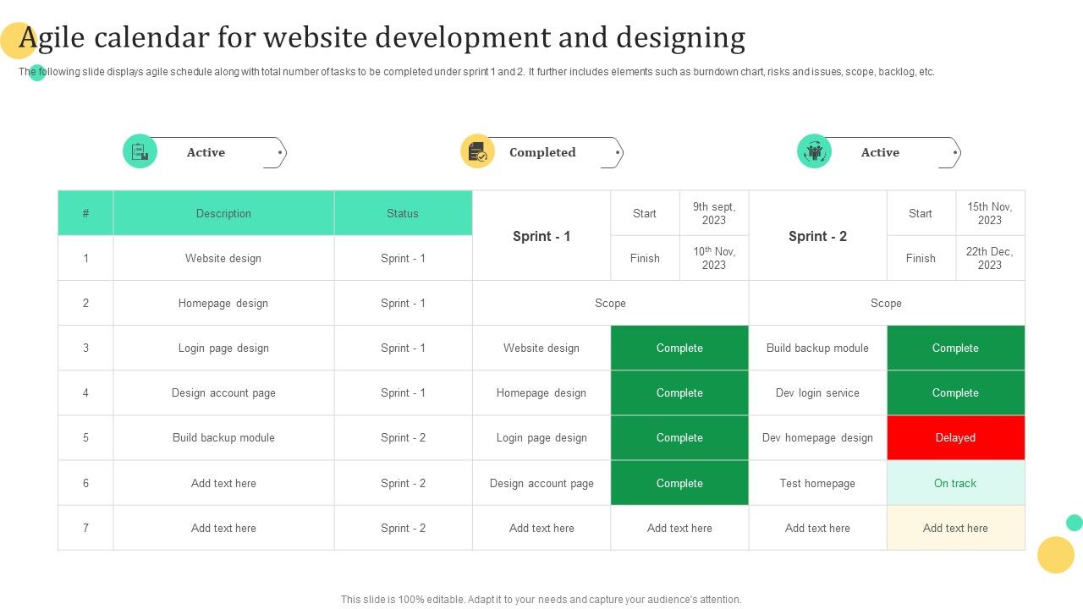This screenshot has height=609, width=1083.
Task: Click the yellow 'Add text here' cell in Sprint 2
Action: (x=955, y=528)
